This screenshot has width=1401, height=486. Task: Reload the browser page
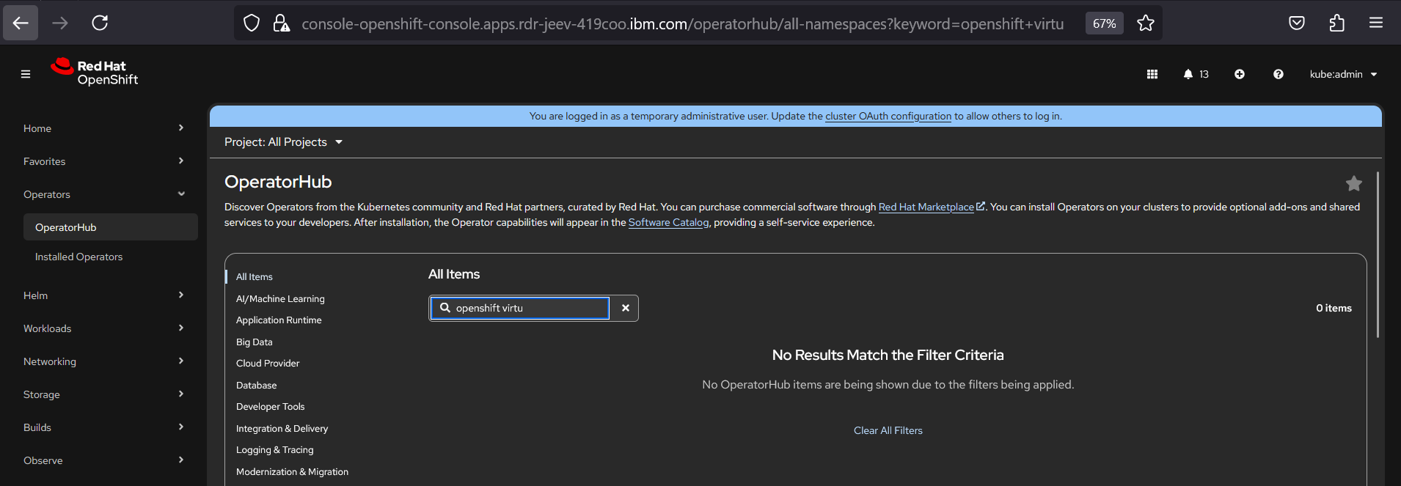[x=100, y=23]
